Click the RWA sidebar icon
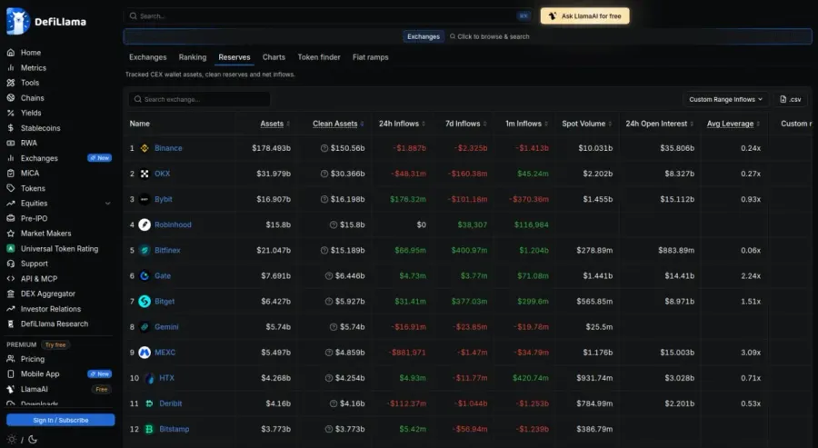 [10, 143]
